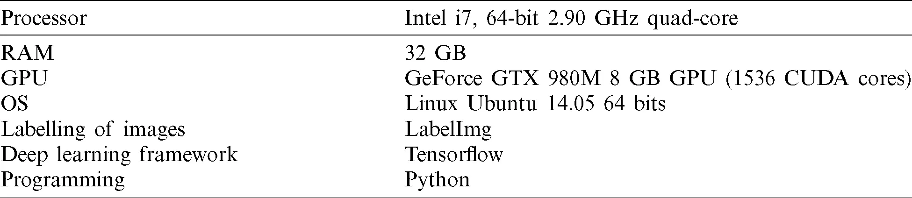
Task: Click the OS row label
Action: click(x=15, y=104)
